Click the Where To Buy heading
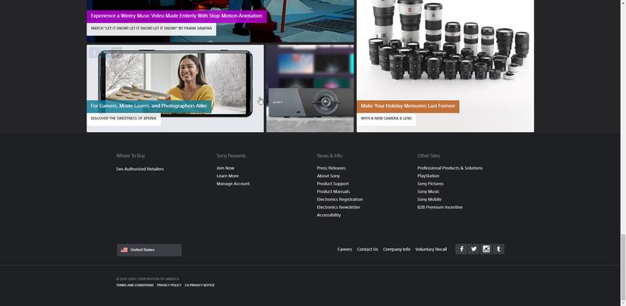The image size is (626, 306). pyautogui.click(x=131, y=156)
